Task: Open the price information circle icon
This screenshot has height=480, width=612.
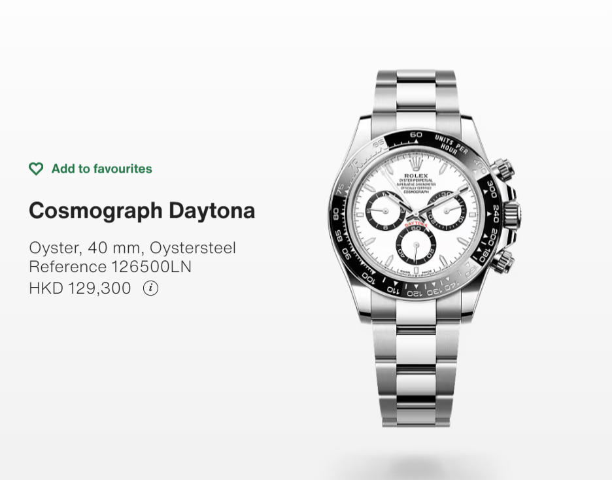Action: (x=150, y=288)
